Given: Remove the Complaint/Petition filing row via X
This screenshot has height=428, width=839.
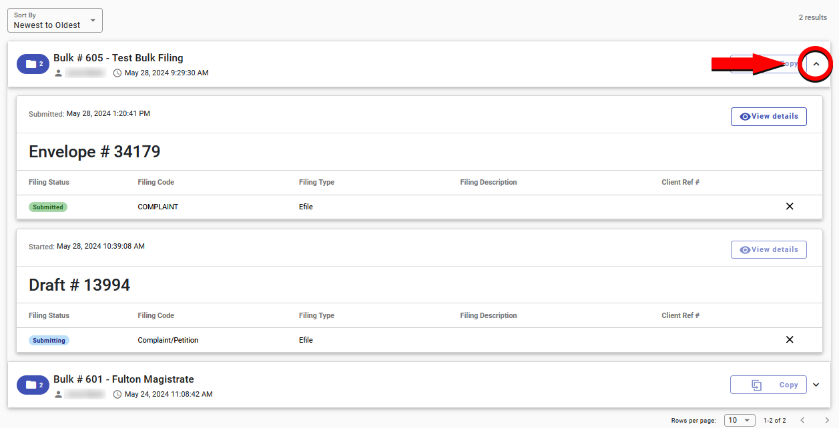Looking at the screenshot, I should (x=790, y=340).
